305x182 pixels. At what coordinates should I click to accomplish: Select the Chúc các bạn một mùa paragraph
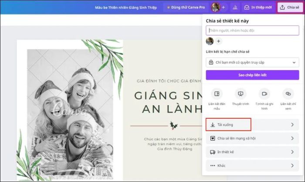[173, 144]
